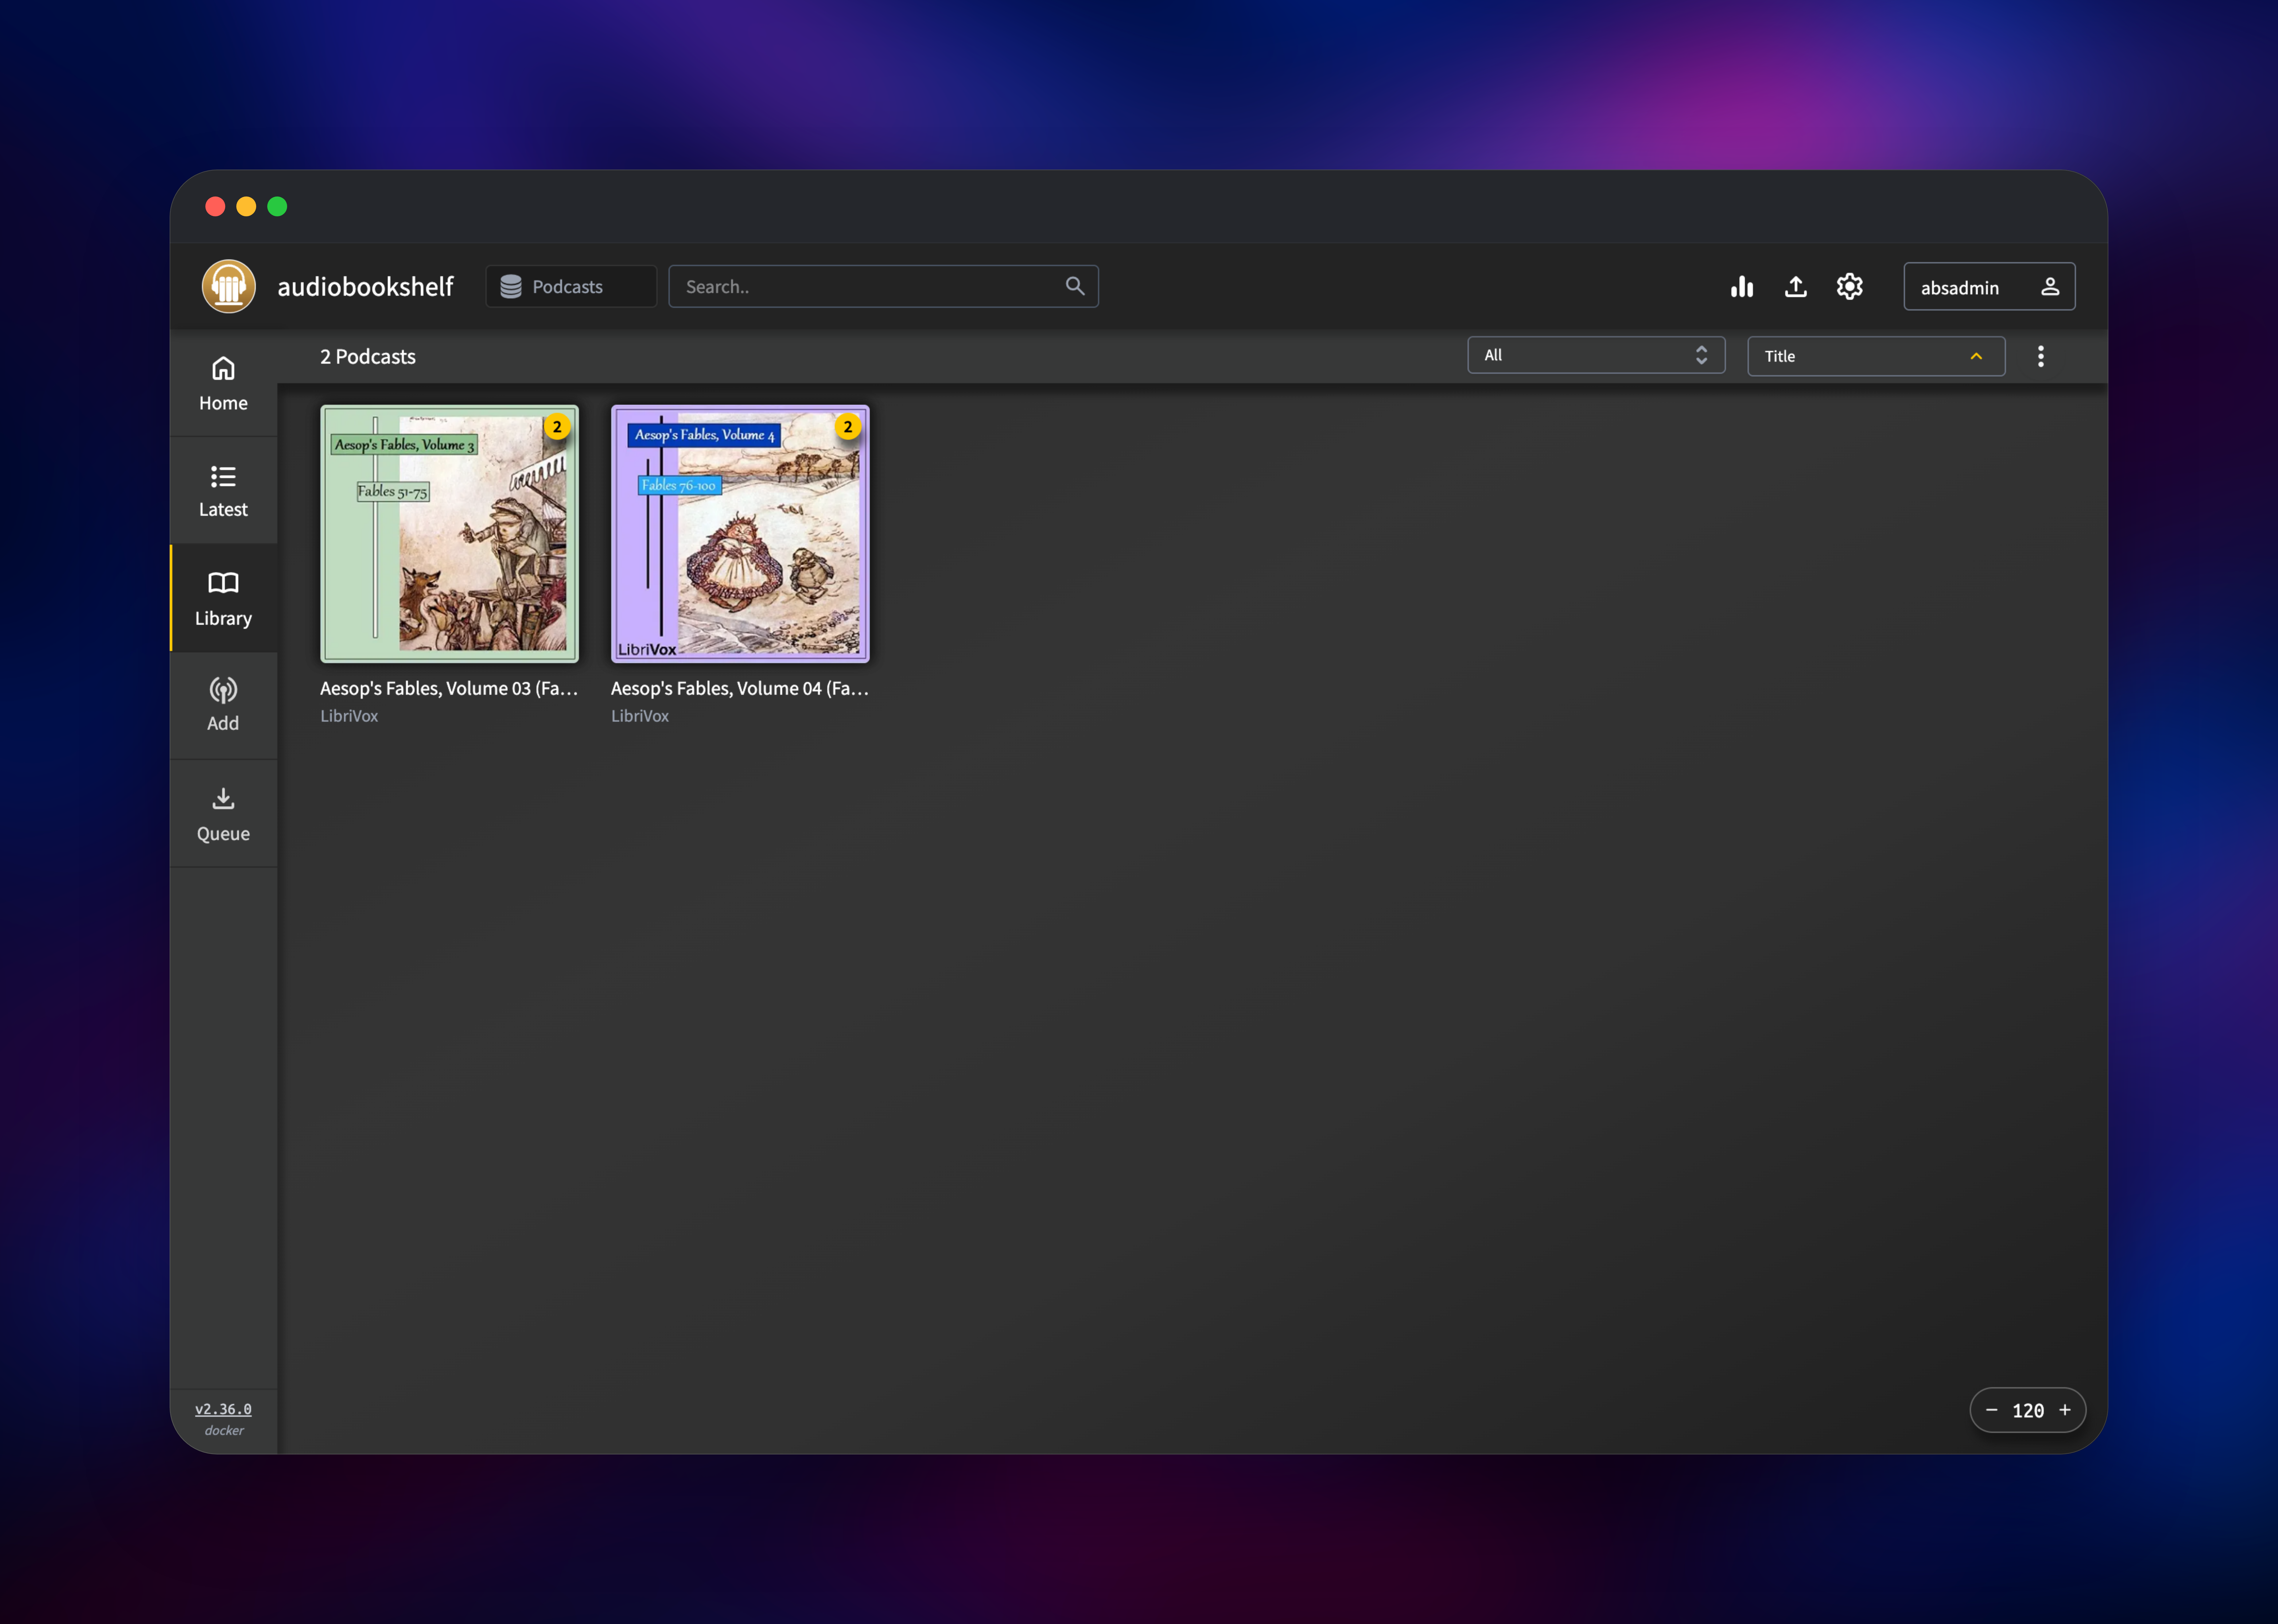2278x1624 pixels.
Task: Click the episode count badge on Volume 4
Action: (848, 427)
